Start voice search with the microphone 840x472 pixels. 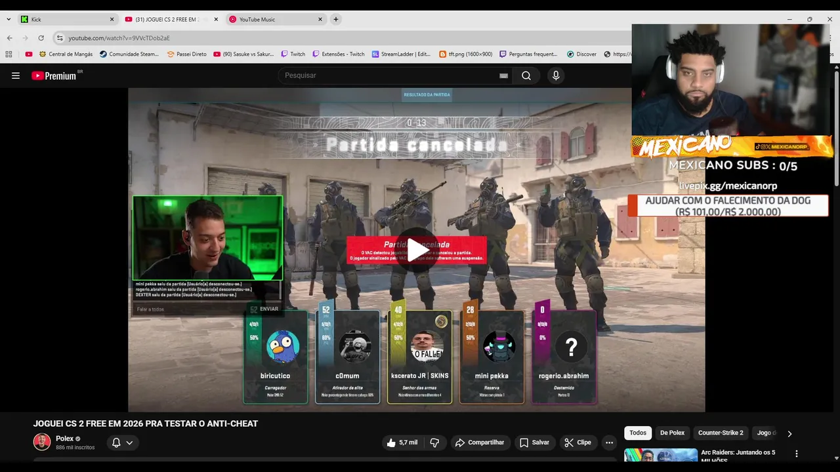(x=556, y=75)
